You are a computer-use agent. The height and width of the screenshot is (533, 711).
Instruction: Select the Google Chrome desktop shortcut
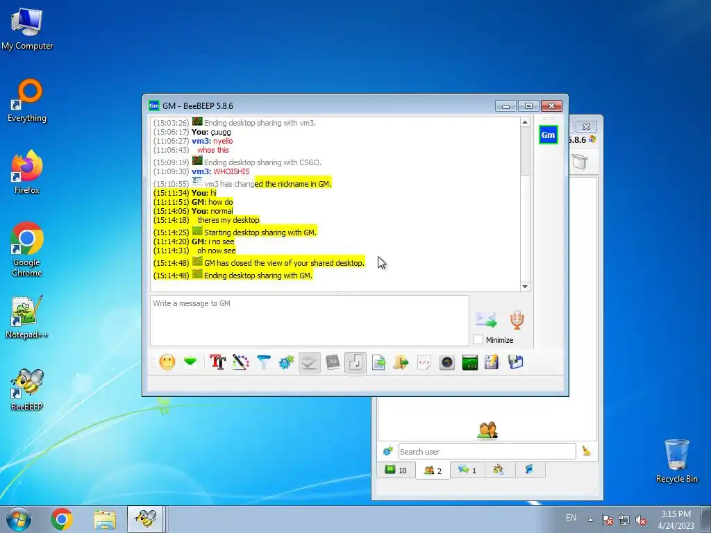(27, 249)
